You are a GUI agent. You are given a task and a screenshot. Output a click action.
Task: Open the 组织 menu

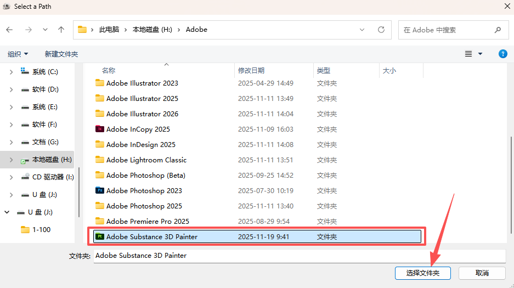[18, 54]
